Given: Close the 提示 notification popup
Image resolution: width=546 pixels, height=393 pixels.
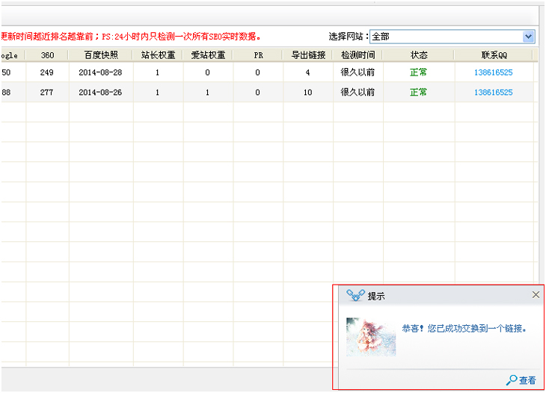Looking at the screenshot, I should tap(536, 295).
